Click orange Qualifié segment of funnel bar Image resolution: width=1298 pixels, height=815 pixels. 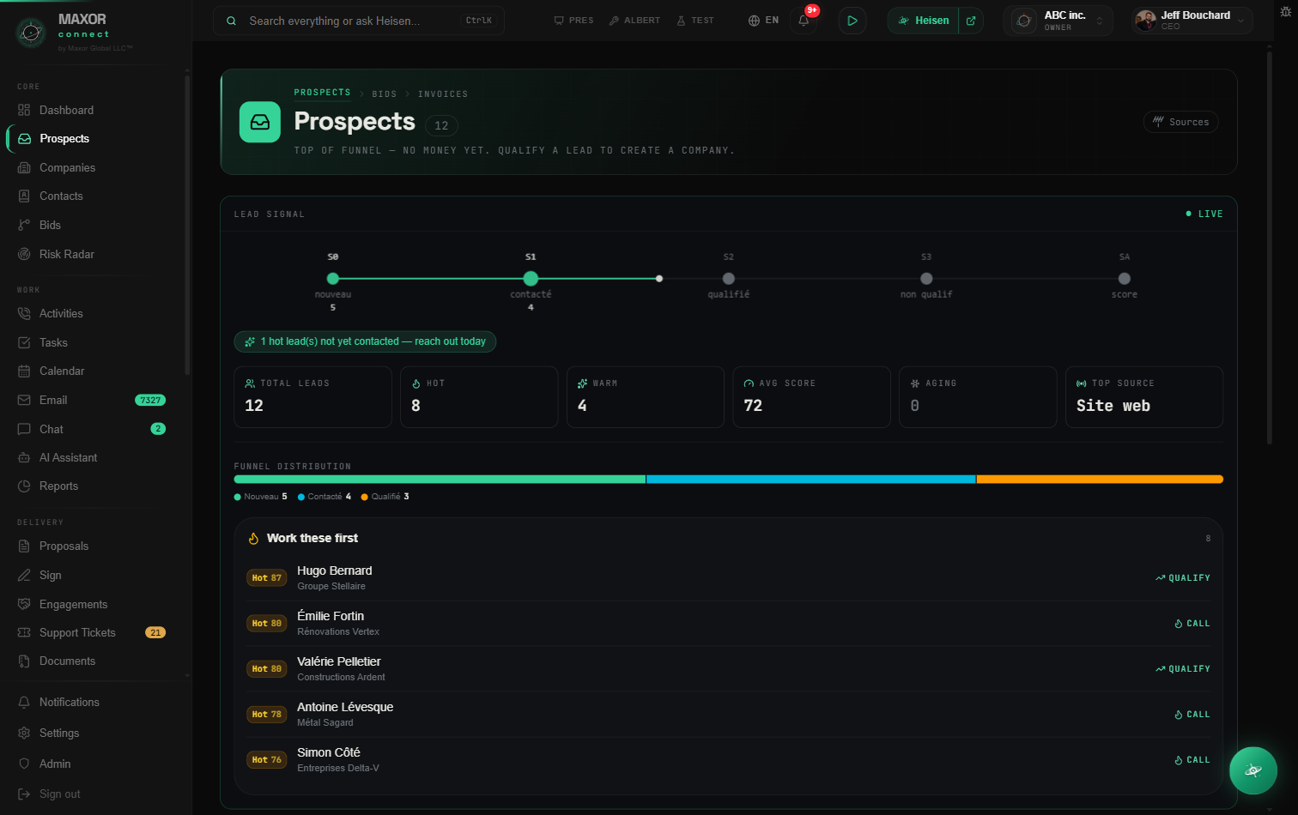(x=1100, y=480)
